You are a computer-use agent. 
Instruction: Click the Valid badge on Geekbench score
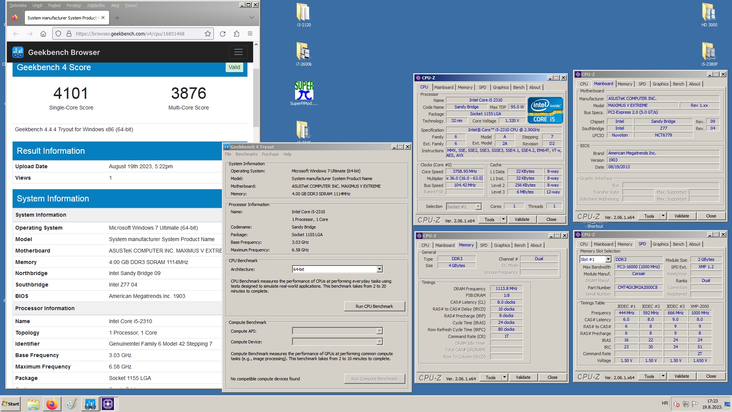pos(234,67)
